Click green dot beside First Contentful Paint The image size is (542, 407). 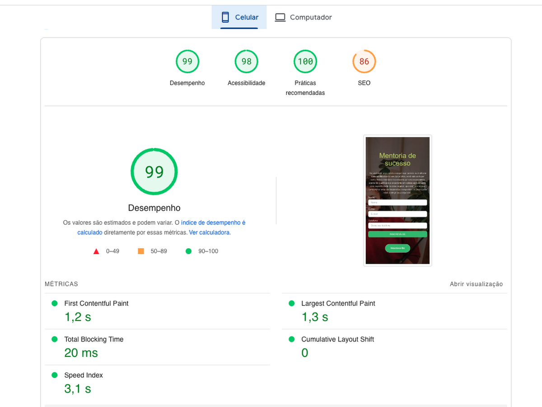55,303
